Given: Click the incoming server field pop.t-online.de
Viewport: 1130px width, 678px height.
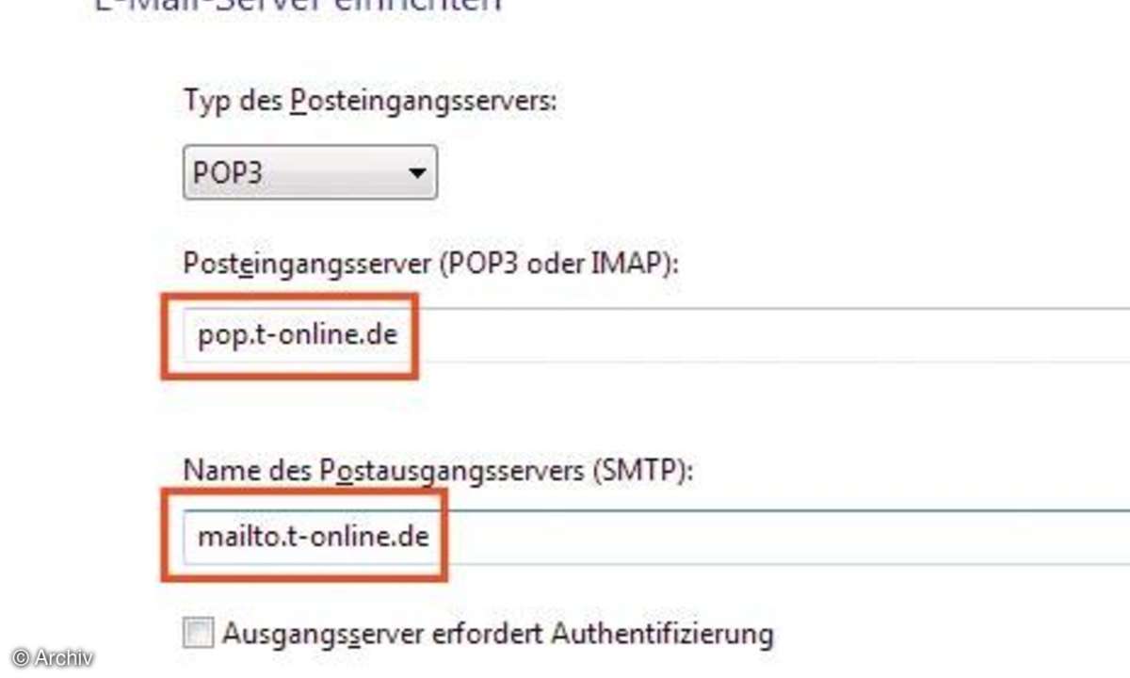Looking at the screenshot, I should (x=656, y=335).
